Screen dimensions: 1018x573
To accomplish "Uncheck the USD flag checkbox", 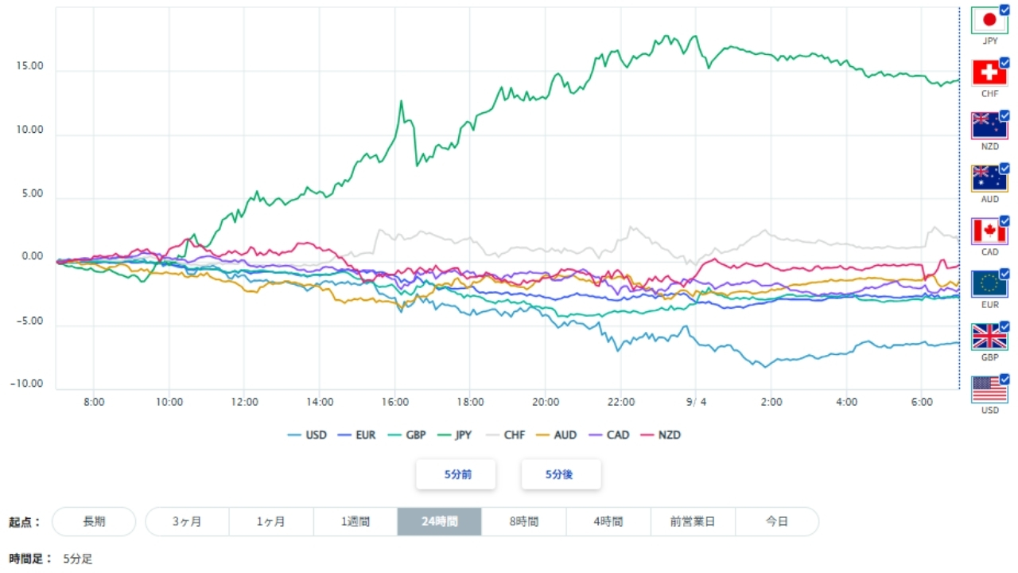I will pyautogui.click(x=1004, y=379).
